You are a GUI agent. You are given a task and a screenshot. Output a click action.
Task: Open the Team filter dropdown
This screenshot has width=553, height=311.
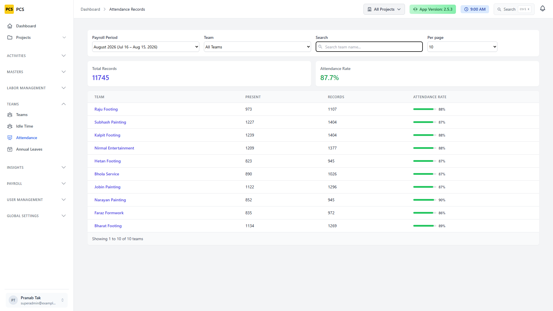click(257, 47)
